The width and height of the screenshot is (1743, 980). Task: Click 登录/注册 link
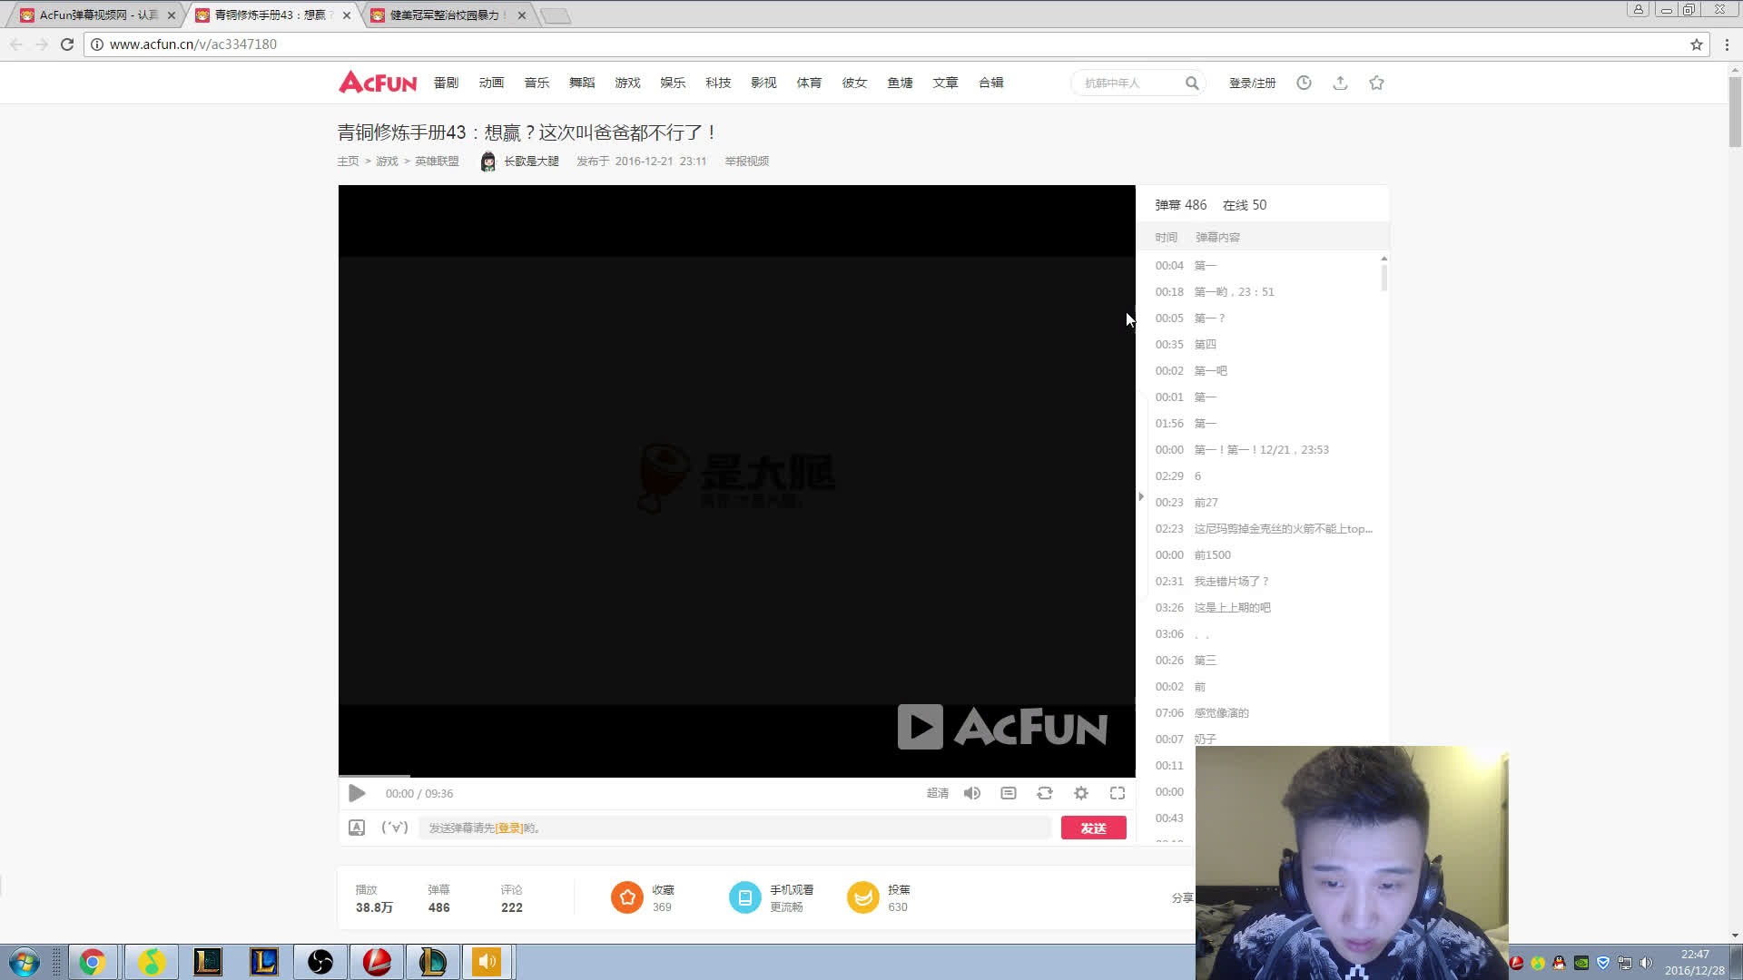(x=1252, y=83)
